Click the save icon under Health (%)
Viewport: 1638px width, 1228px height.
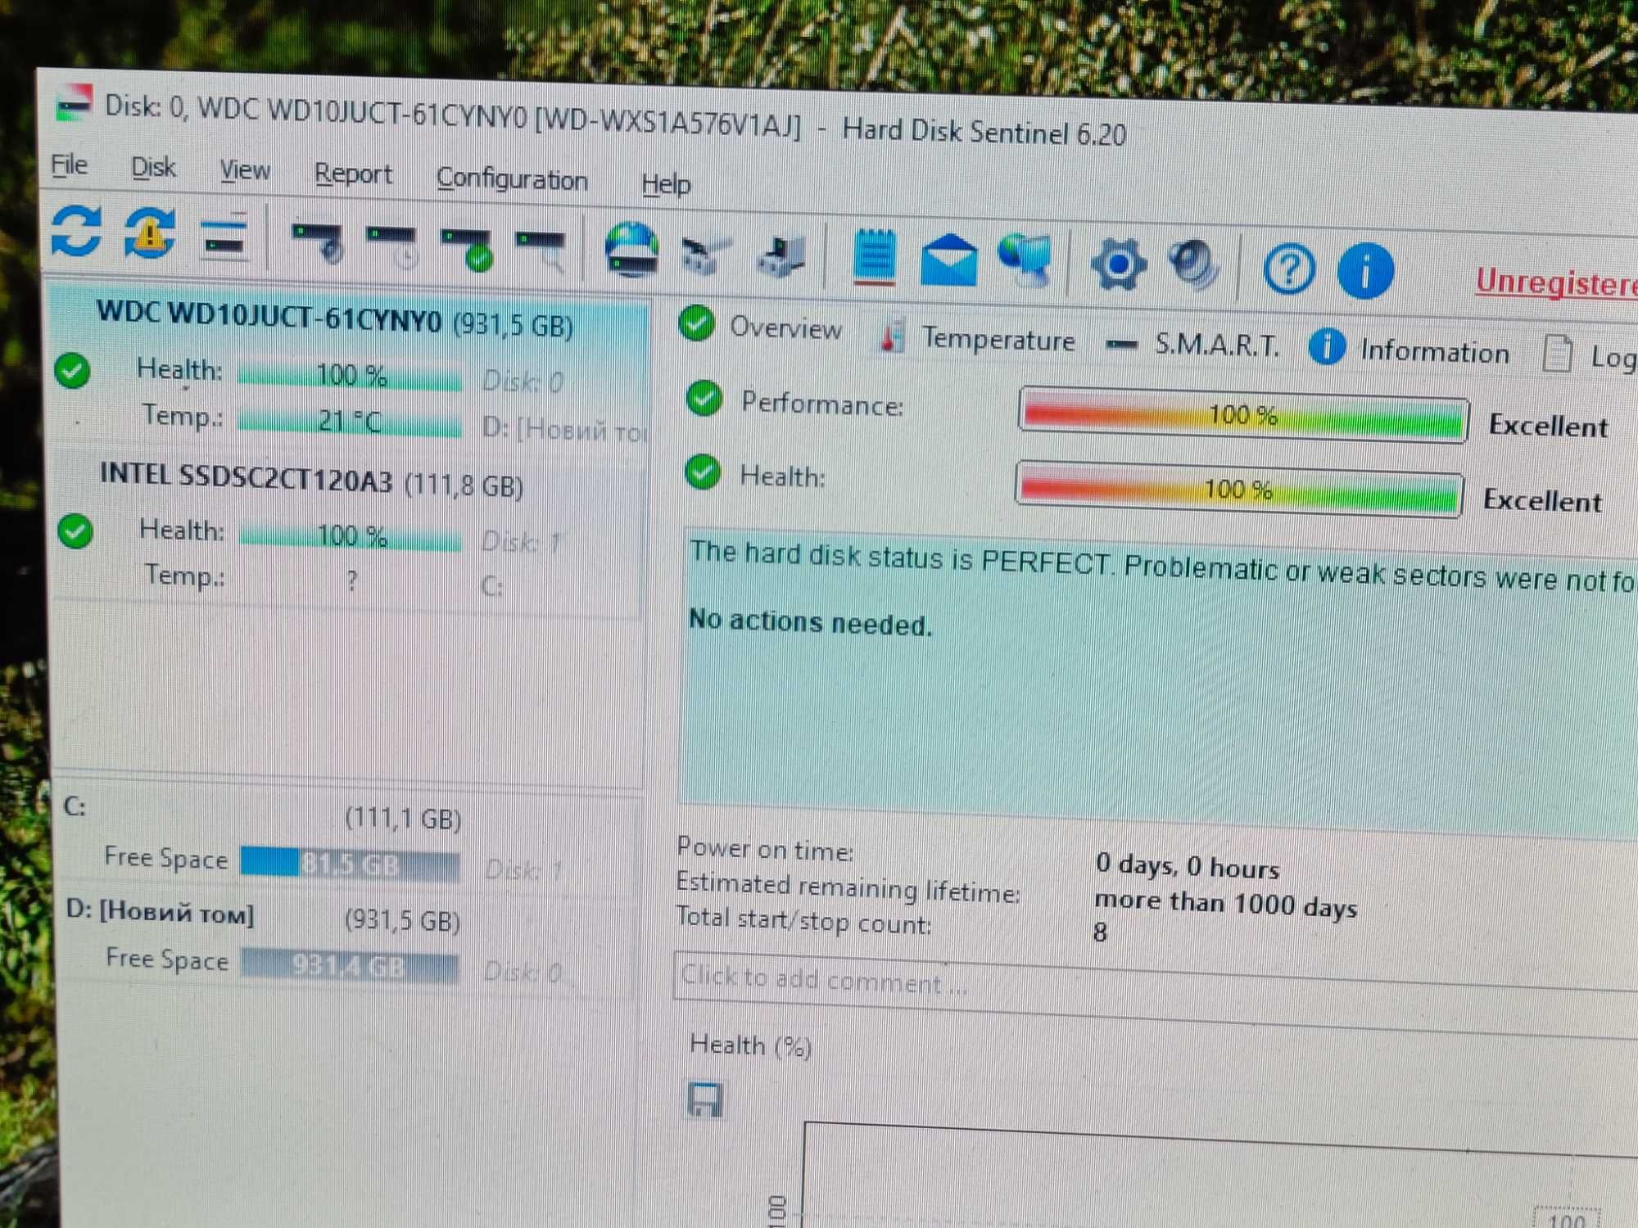pos(705,1099)
